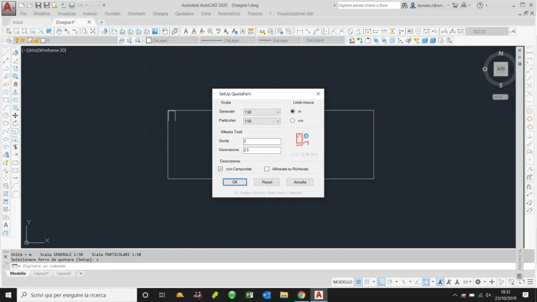Toggle the grid display in status bar
Screen dimensions: 537x302
coord(358,282)
